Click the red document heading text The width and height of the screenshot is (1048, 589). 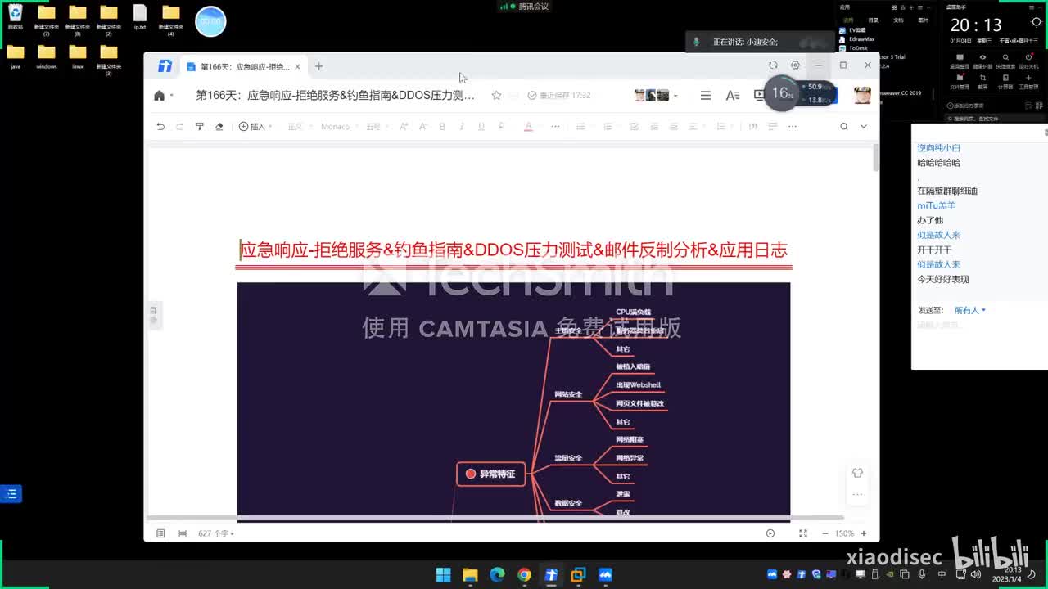514,250
